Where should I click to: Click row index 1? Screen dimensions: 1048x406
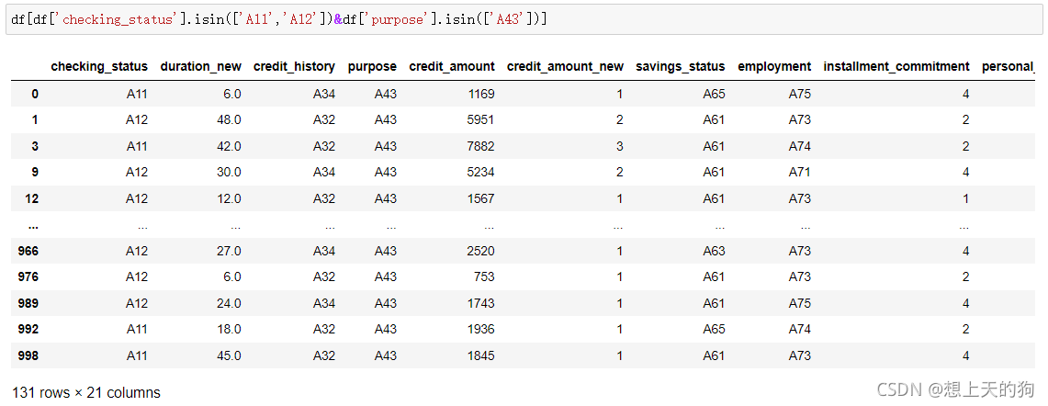(x=35, y=119)
